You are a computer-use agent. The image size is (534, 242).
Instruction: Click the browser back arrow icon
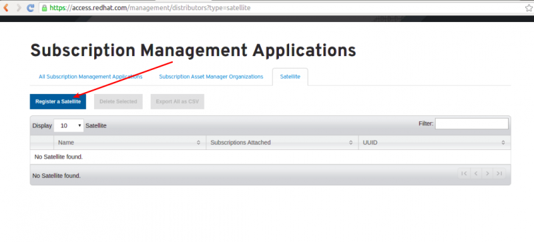pyautogui.click(x=6, y=7)
